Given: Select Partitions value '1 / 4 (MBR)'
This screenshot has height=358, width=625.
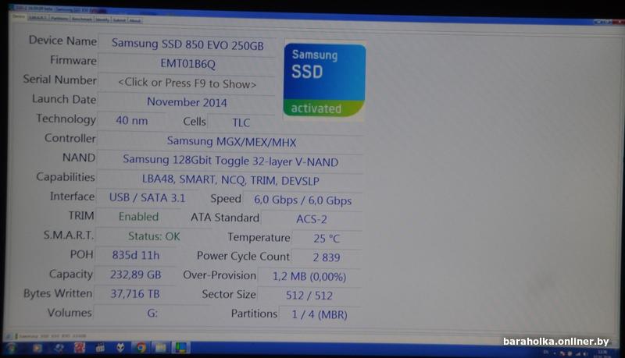Looking at the screenshot, I should tap(320, 314).
